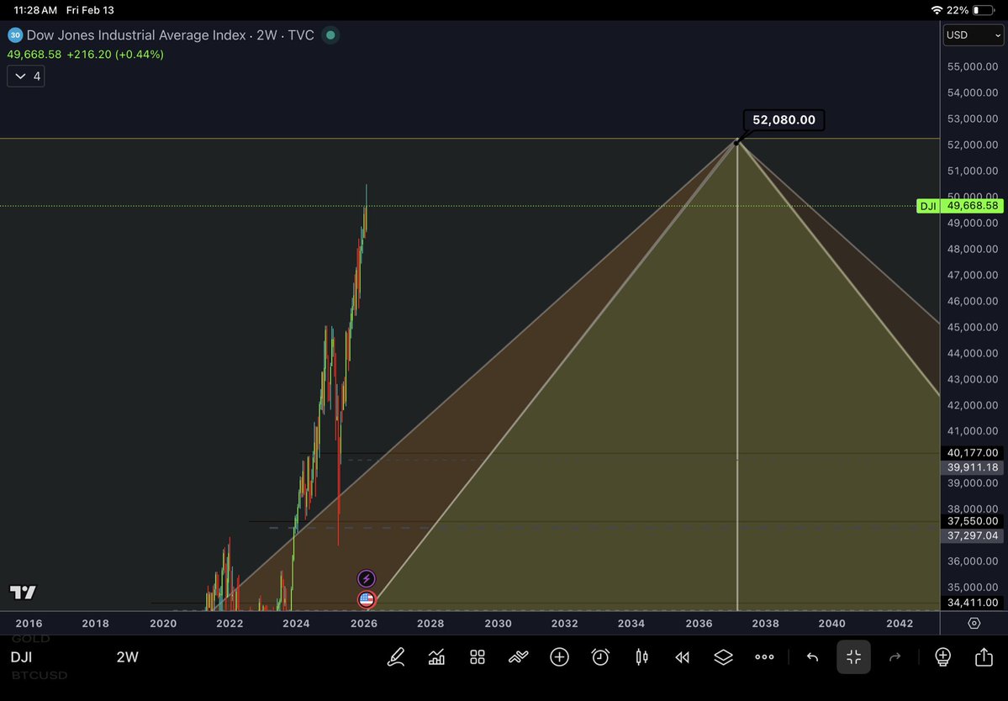
Task: Select the 34,411.00 price axis label
Action: click(973, 602)
